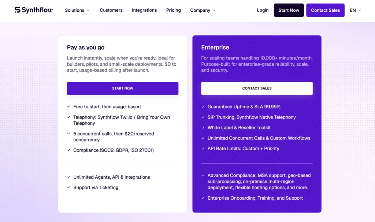This screenshot has width=375, height=222.
Task: Expand the Company menu chevron
Action: pyautogui.click(x=214, y=10)
